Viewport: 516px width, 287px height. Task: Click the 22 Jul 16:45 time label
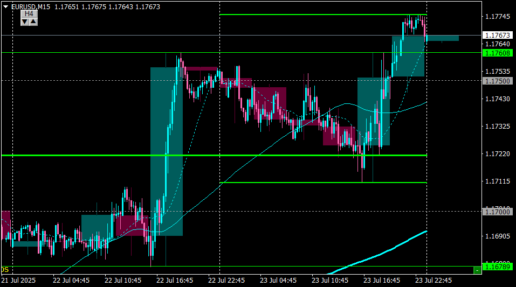pyautogui.click(x=174, y=281)
